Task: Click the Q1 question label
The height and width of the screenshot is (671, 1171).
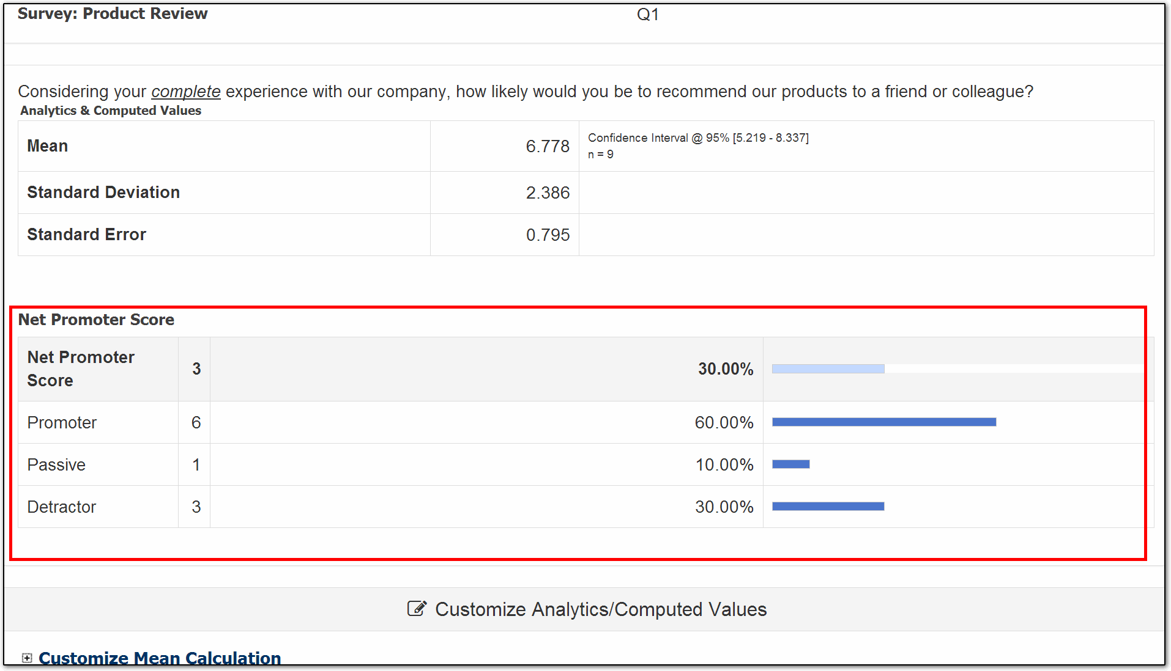Action: (x=647, y=14)
